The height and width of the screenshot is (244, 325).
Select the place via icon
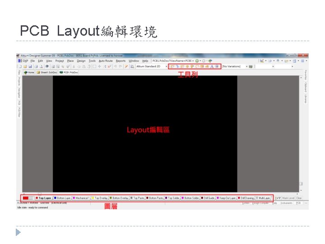[192, 66]
